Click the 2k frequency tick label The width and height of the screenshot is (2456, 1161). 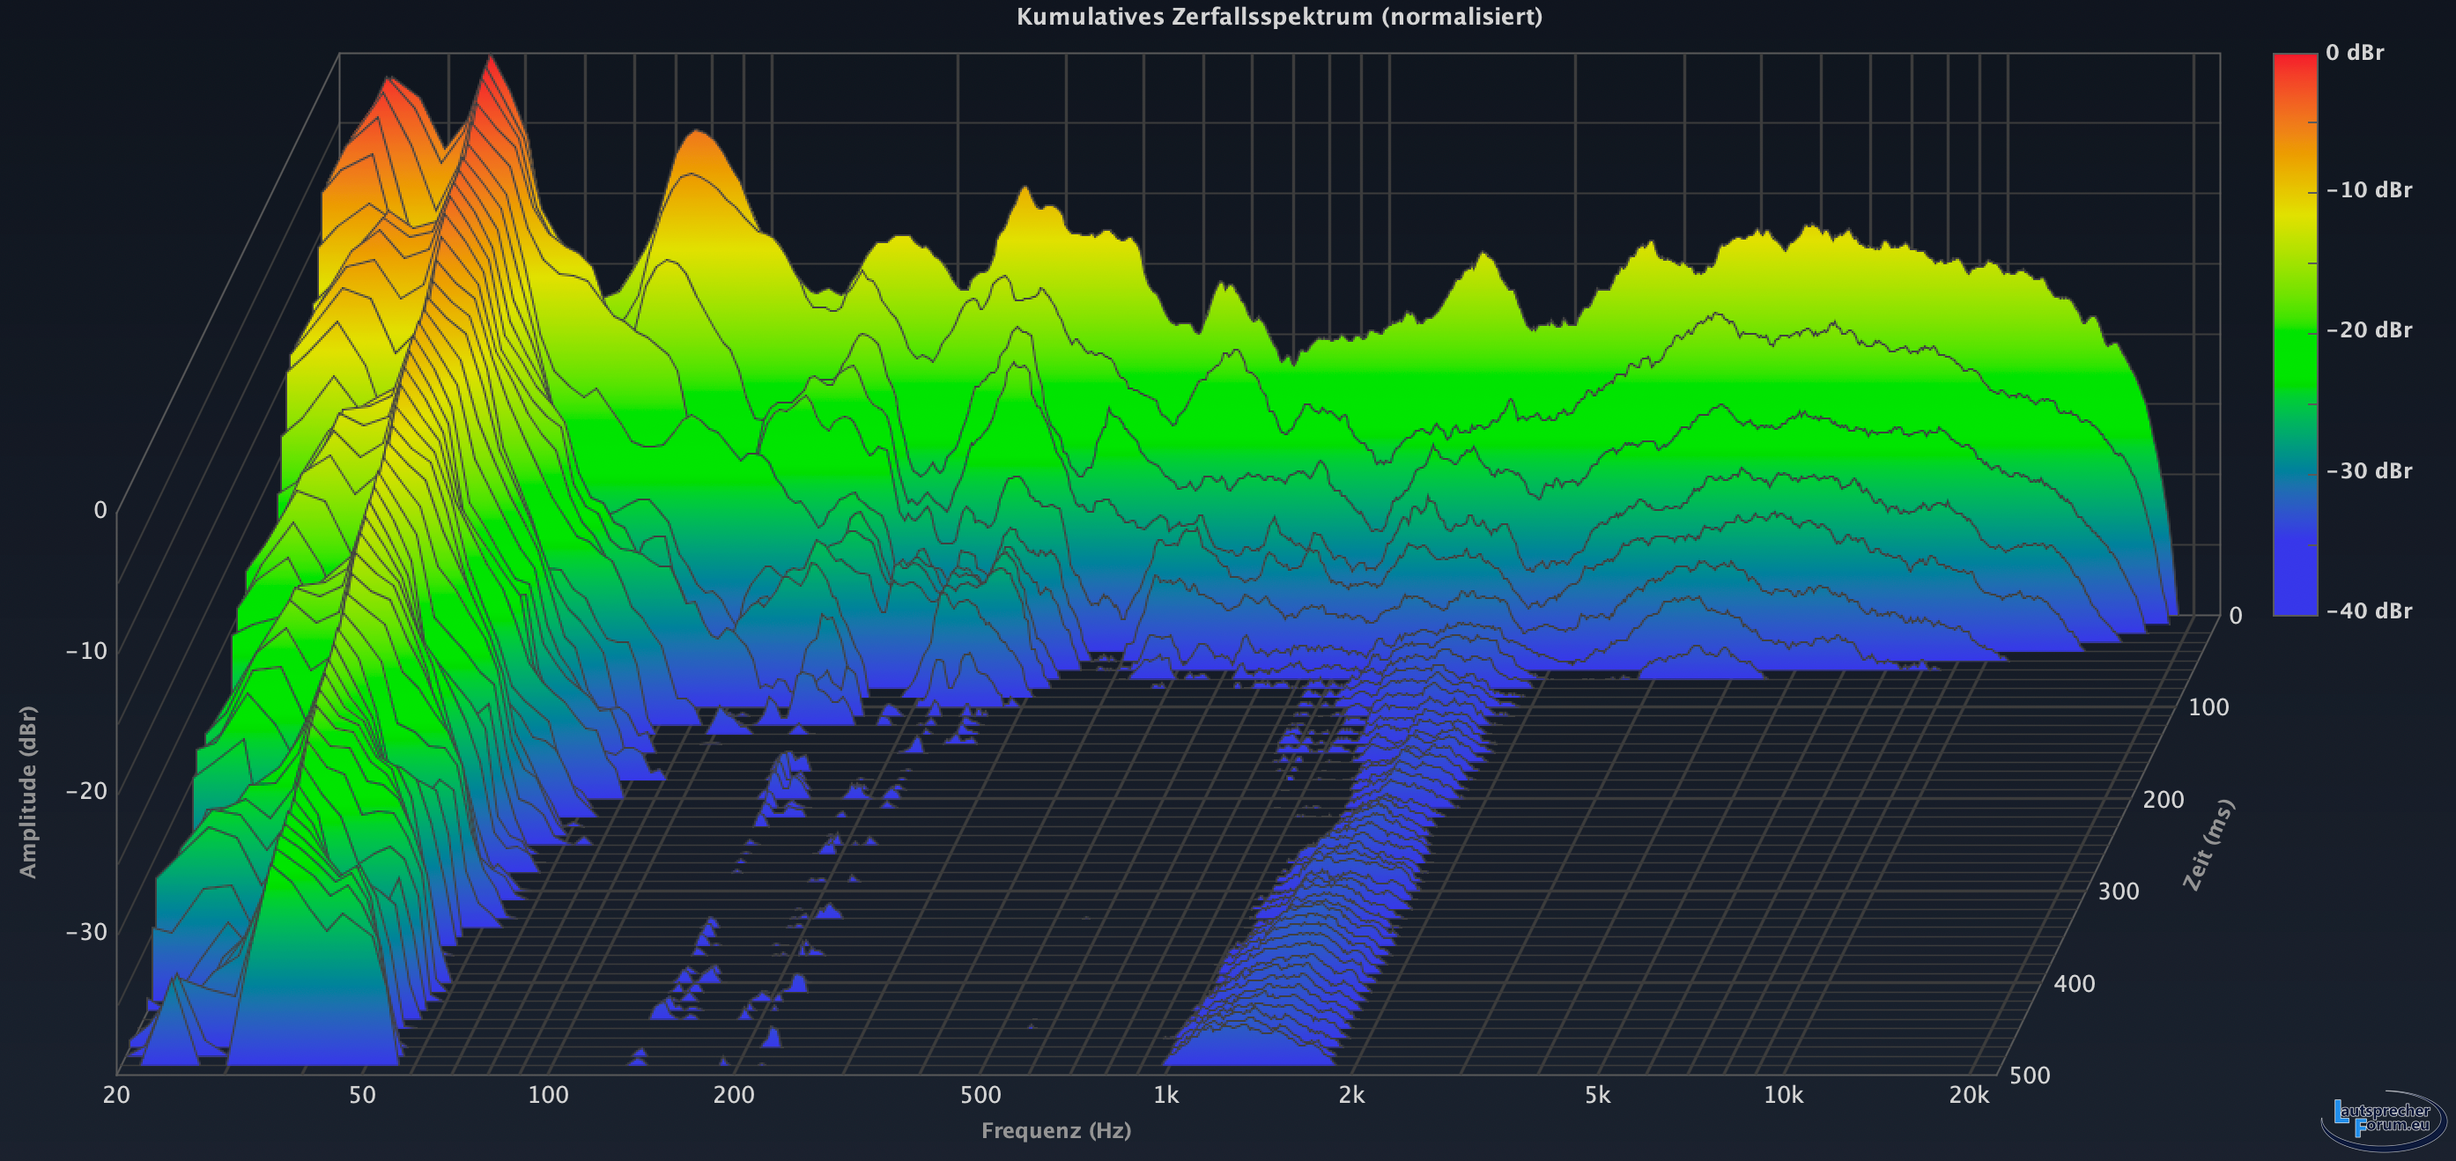(1351, 1096)
